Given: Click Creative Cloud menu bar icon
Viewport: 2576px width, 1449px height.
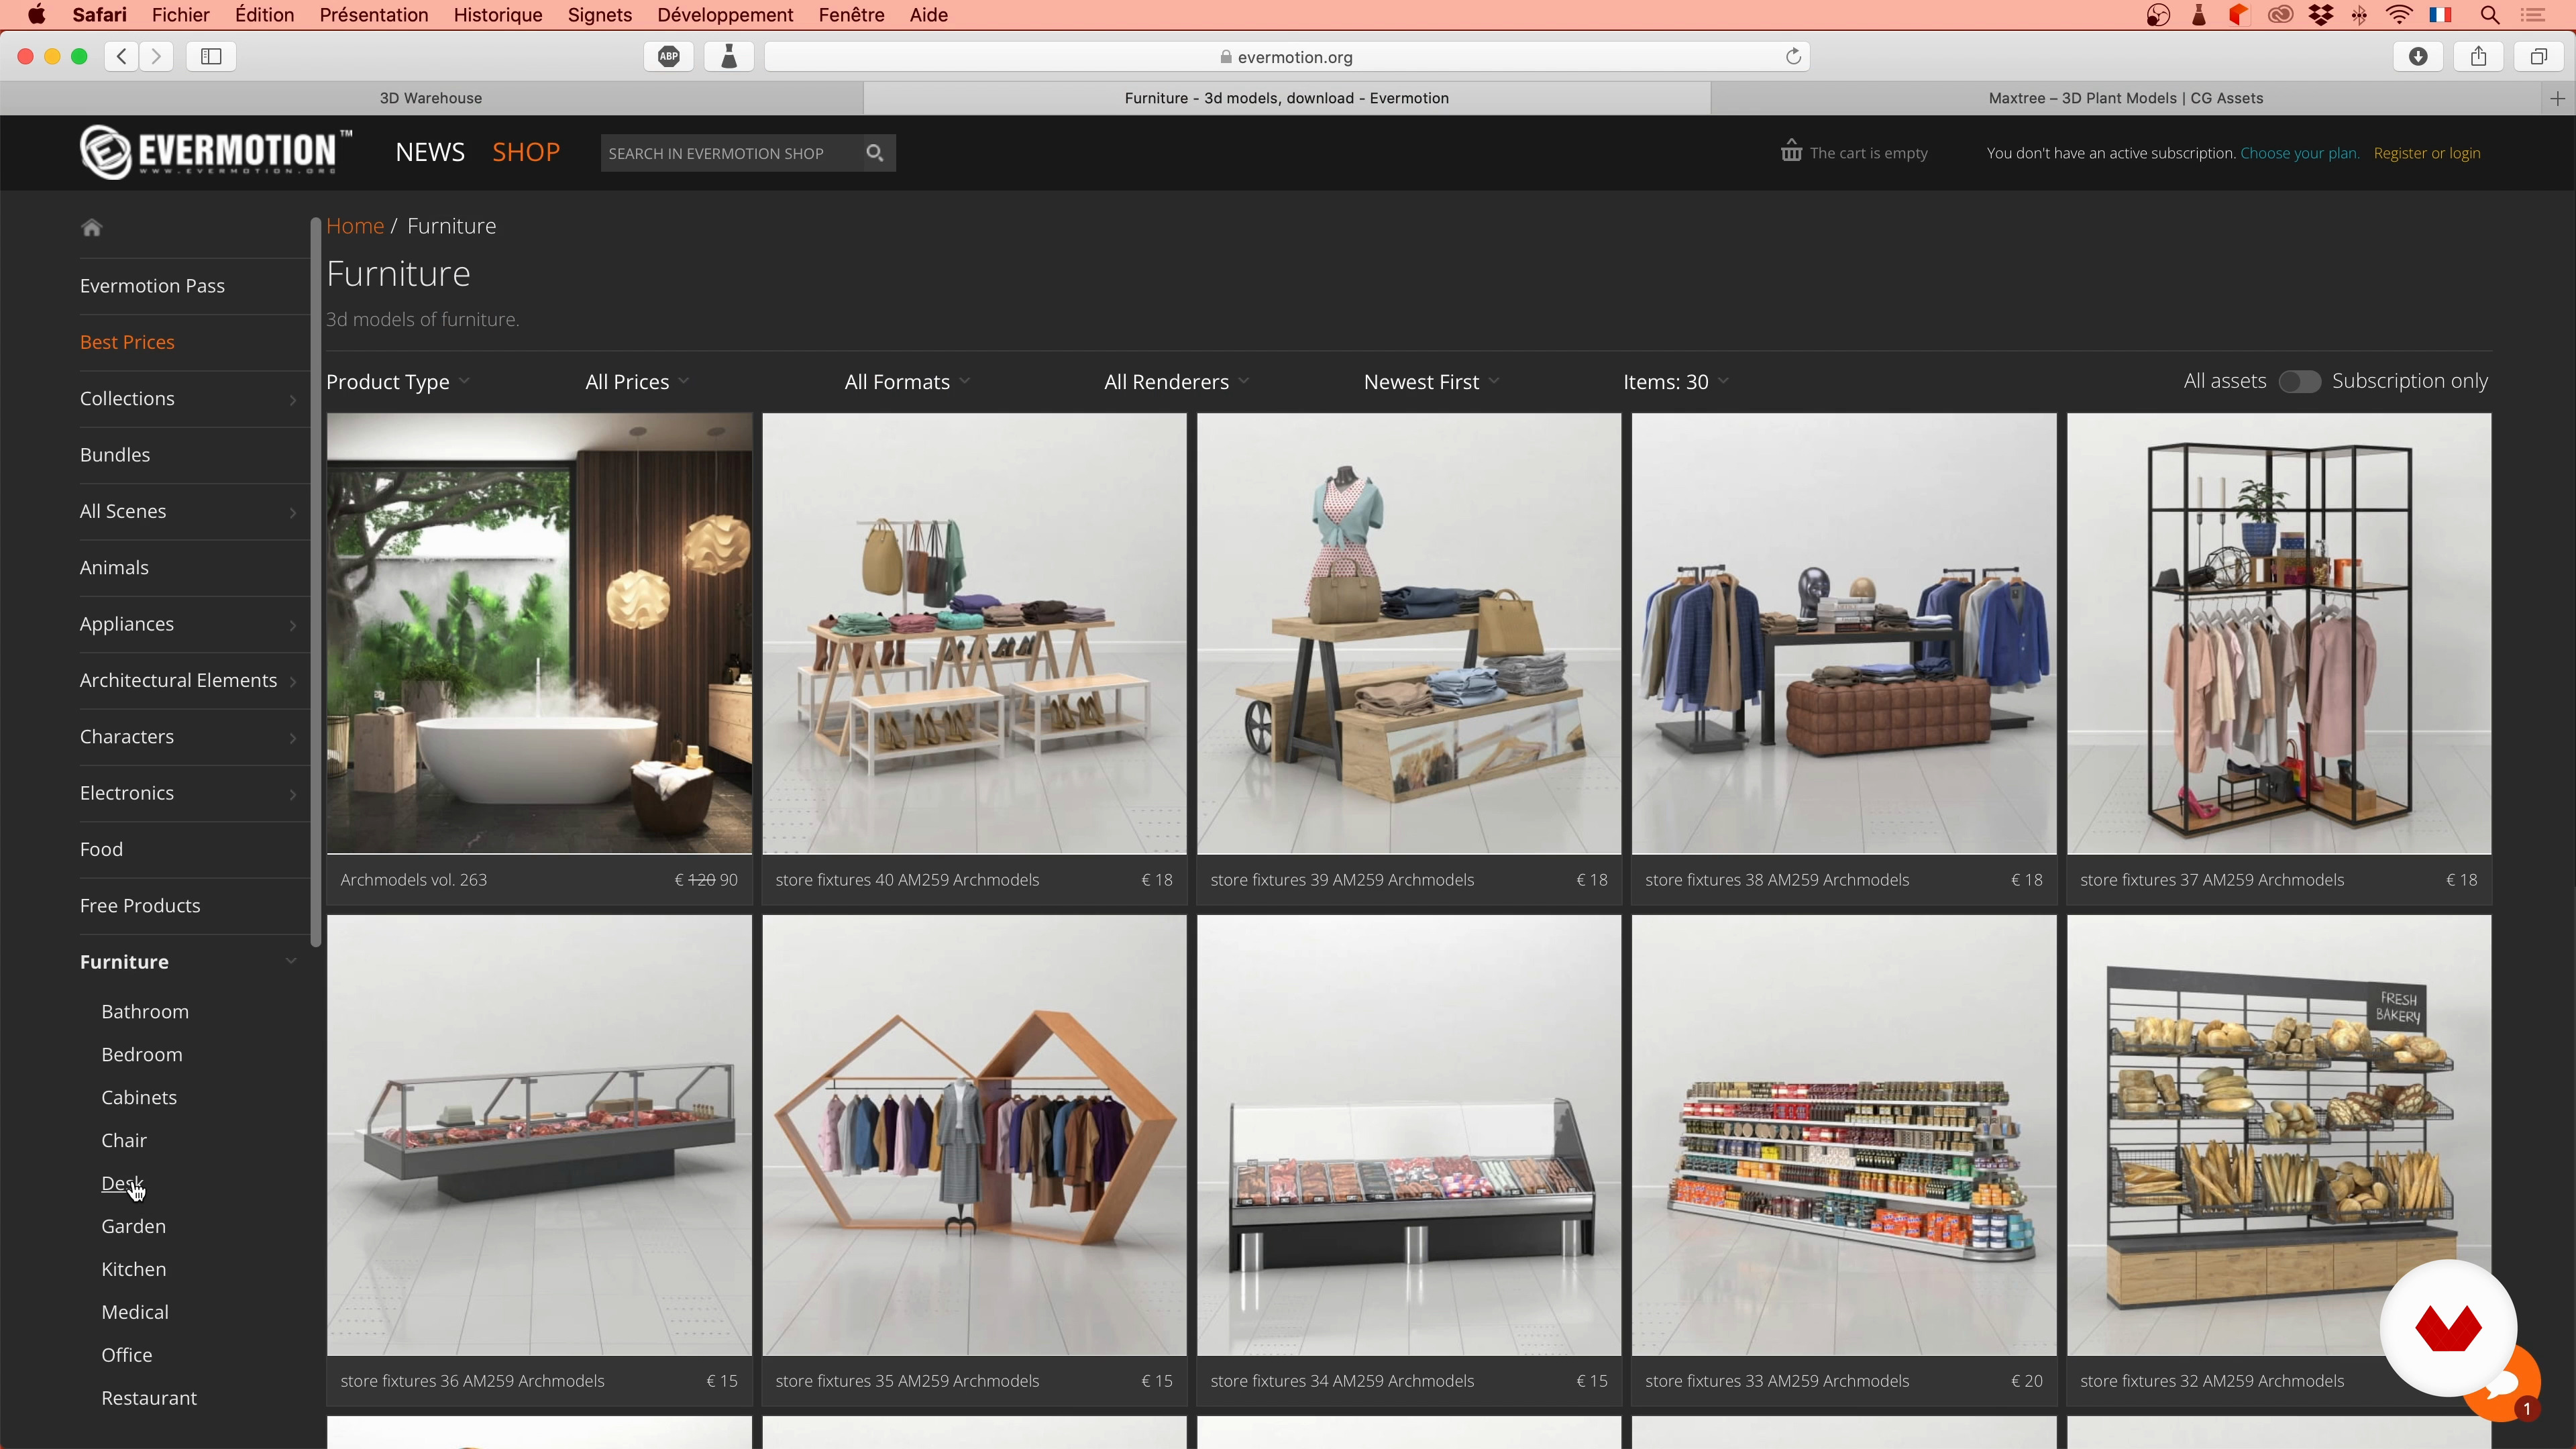Looking at the screenshot, I should [2280, 15].
